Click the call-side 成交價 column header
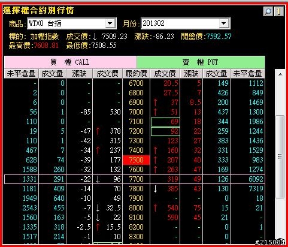The height and width of the screenshot is (247, 288). [108, 74]
